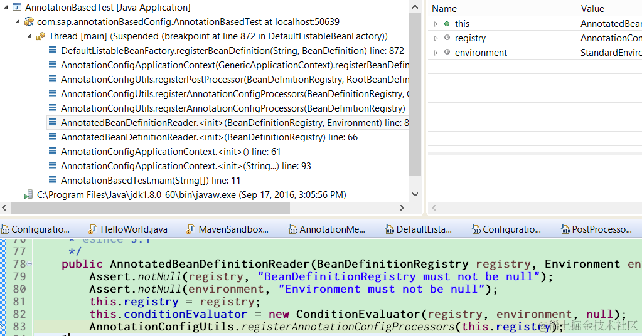
Task: Collapse the Thread [main] node
Action: click(x=30, y=36)
